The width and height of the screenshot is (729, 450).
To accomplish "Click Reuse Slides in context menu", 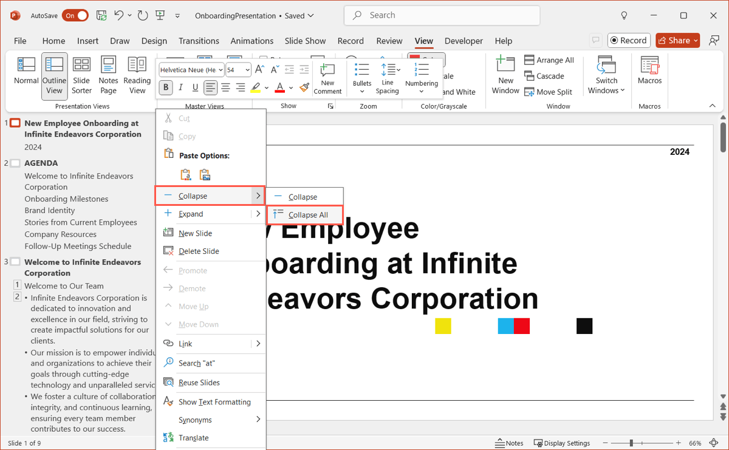I will [210, 383].
